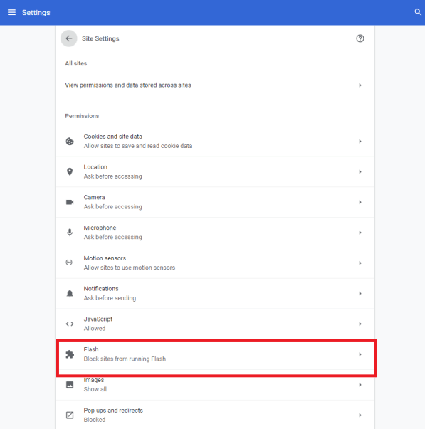Open the hamburger main menu

11,12
